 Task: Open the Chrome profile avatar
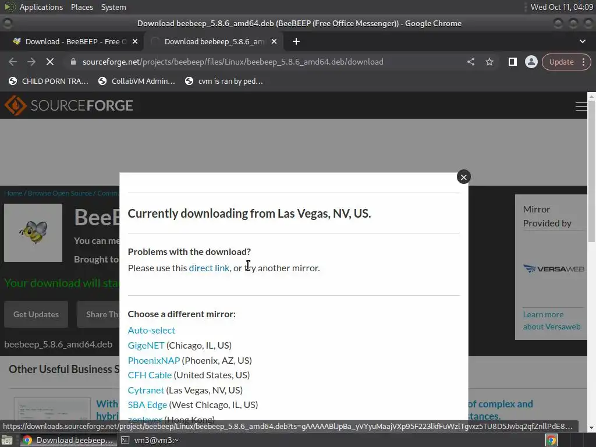click(531, 62)
